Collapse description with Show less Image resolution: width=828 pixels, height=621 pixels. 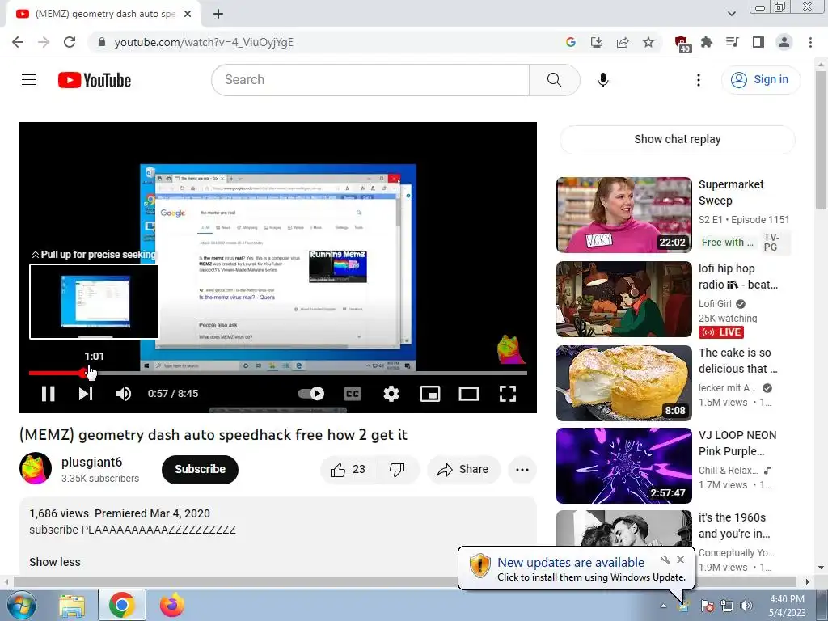click(55, 562)
